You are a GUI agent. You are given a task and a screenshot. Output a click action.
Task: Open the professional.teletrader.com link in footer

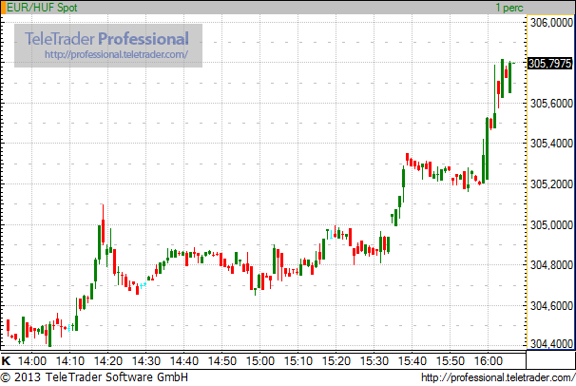coord(498,377)
